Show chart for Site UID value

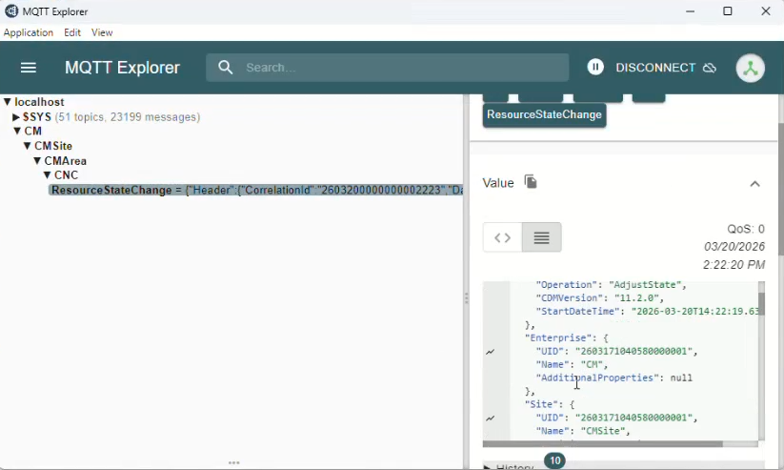tap(491, 418)
